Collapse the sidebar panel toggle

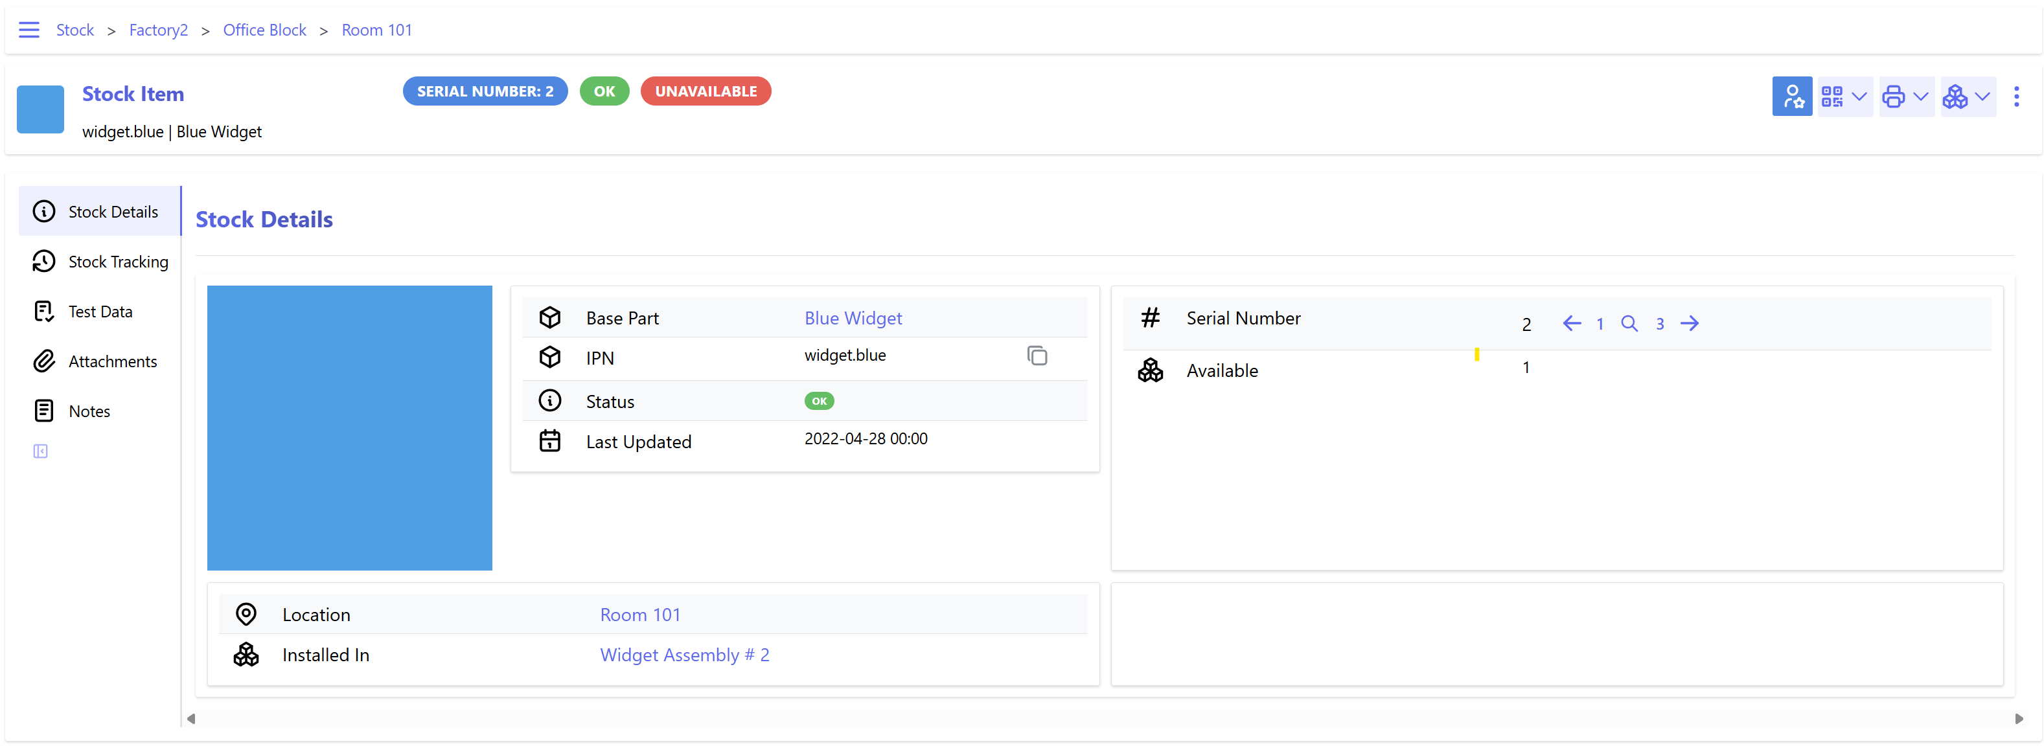(x=40, y=451)
